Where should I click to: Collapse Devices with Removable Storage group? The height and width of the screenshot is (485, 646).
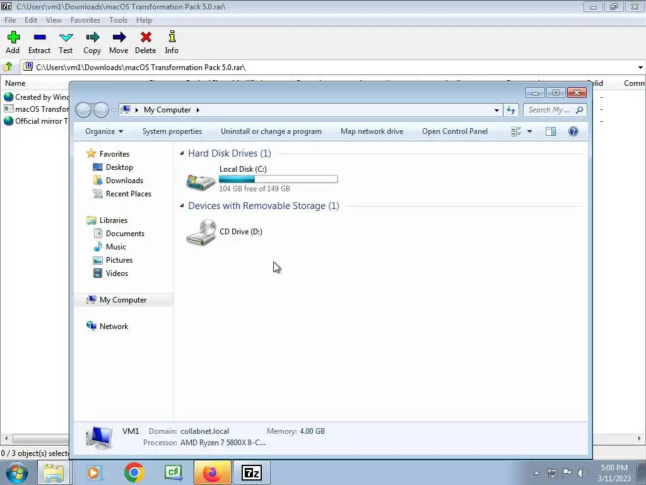tap(182, 206)
